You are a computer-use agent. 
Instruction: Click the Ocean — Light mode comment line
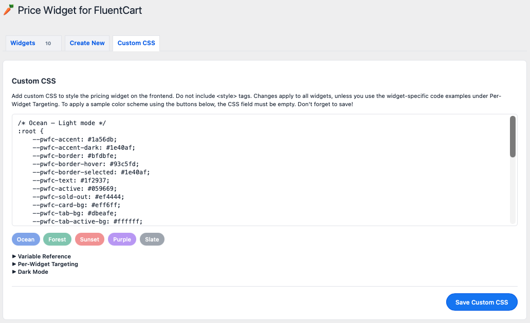[x=62, y=123]
